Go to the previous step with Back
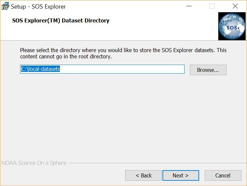247x186 pixels. [143, 175]
